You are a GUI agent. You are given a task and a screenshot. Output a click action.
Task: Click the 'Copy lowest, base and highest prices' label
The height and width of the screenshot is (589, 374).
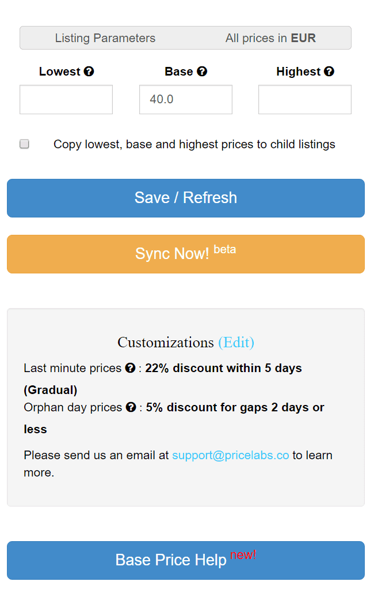click(194, 144)
